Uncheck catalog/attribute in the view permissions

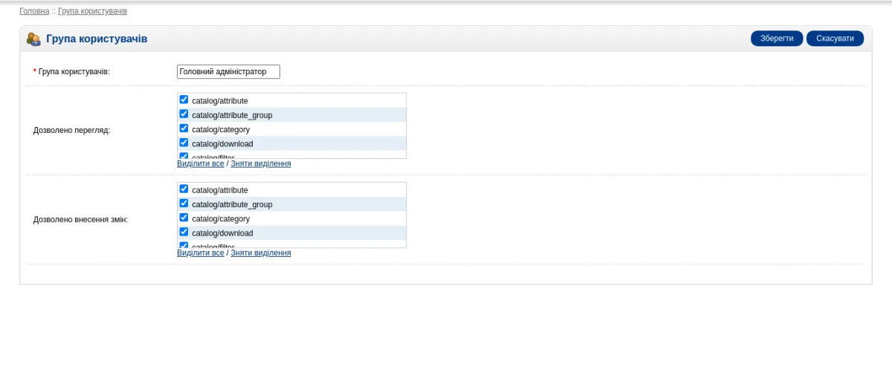coord(184,100)
